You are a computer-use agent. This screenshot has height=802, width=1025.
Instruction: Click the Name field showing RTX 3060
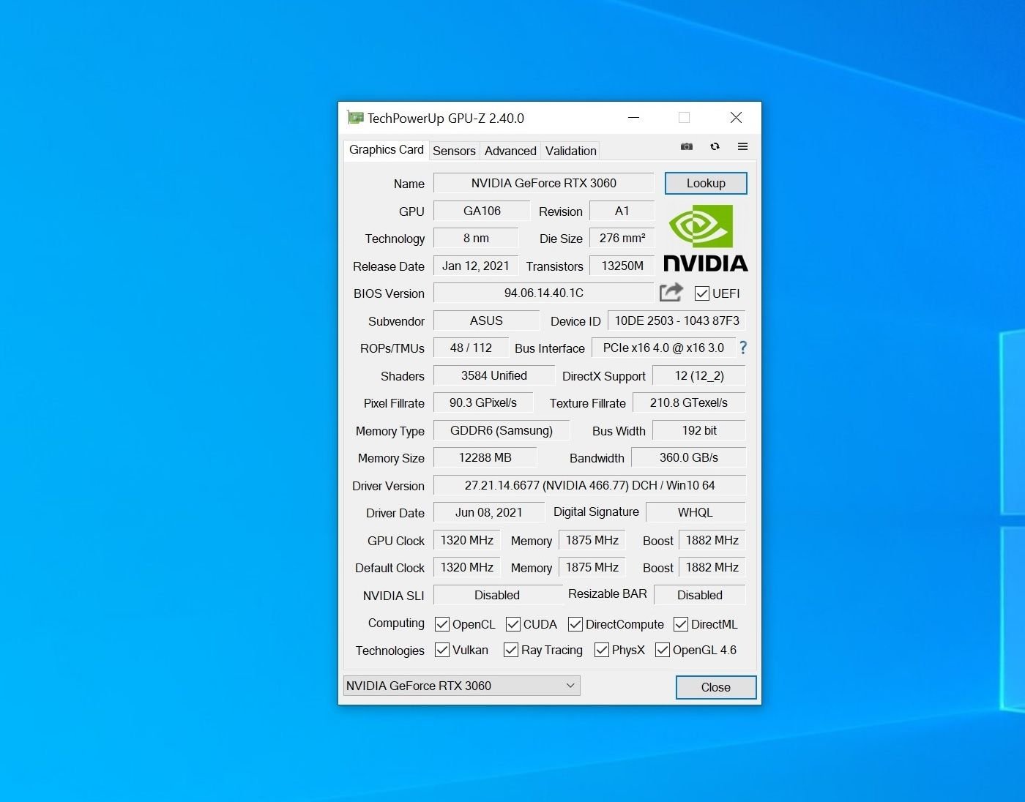(x=544, y=183)
